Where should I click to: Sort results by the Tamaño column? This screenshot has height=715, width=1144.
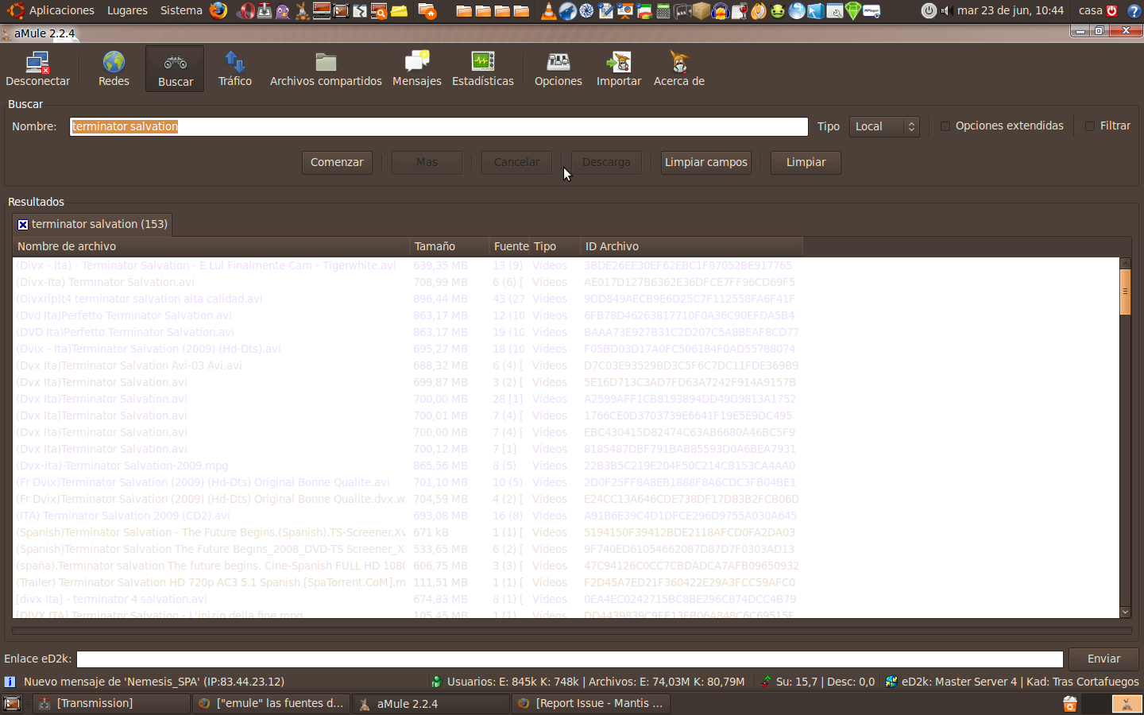(x=435, y=246)
